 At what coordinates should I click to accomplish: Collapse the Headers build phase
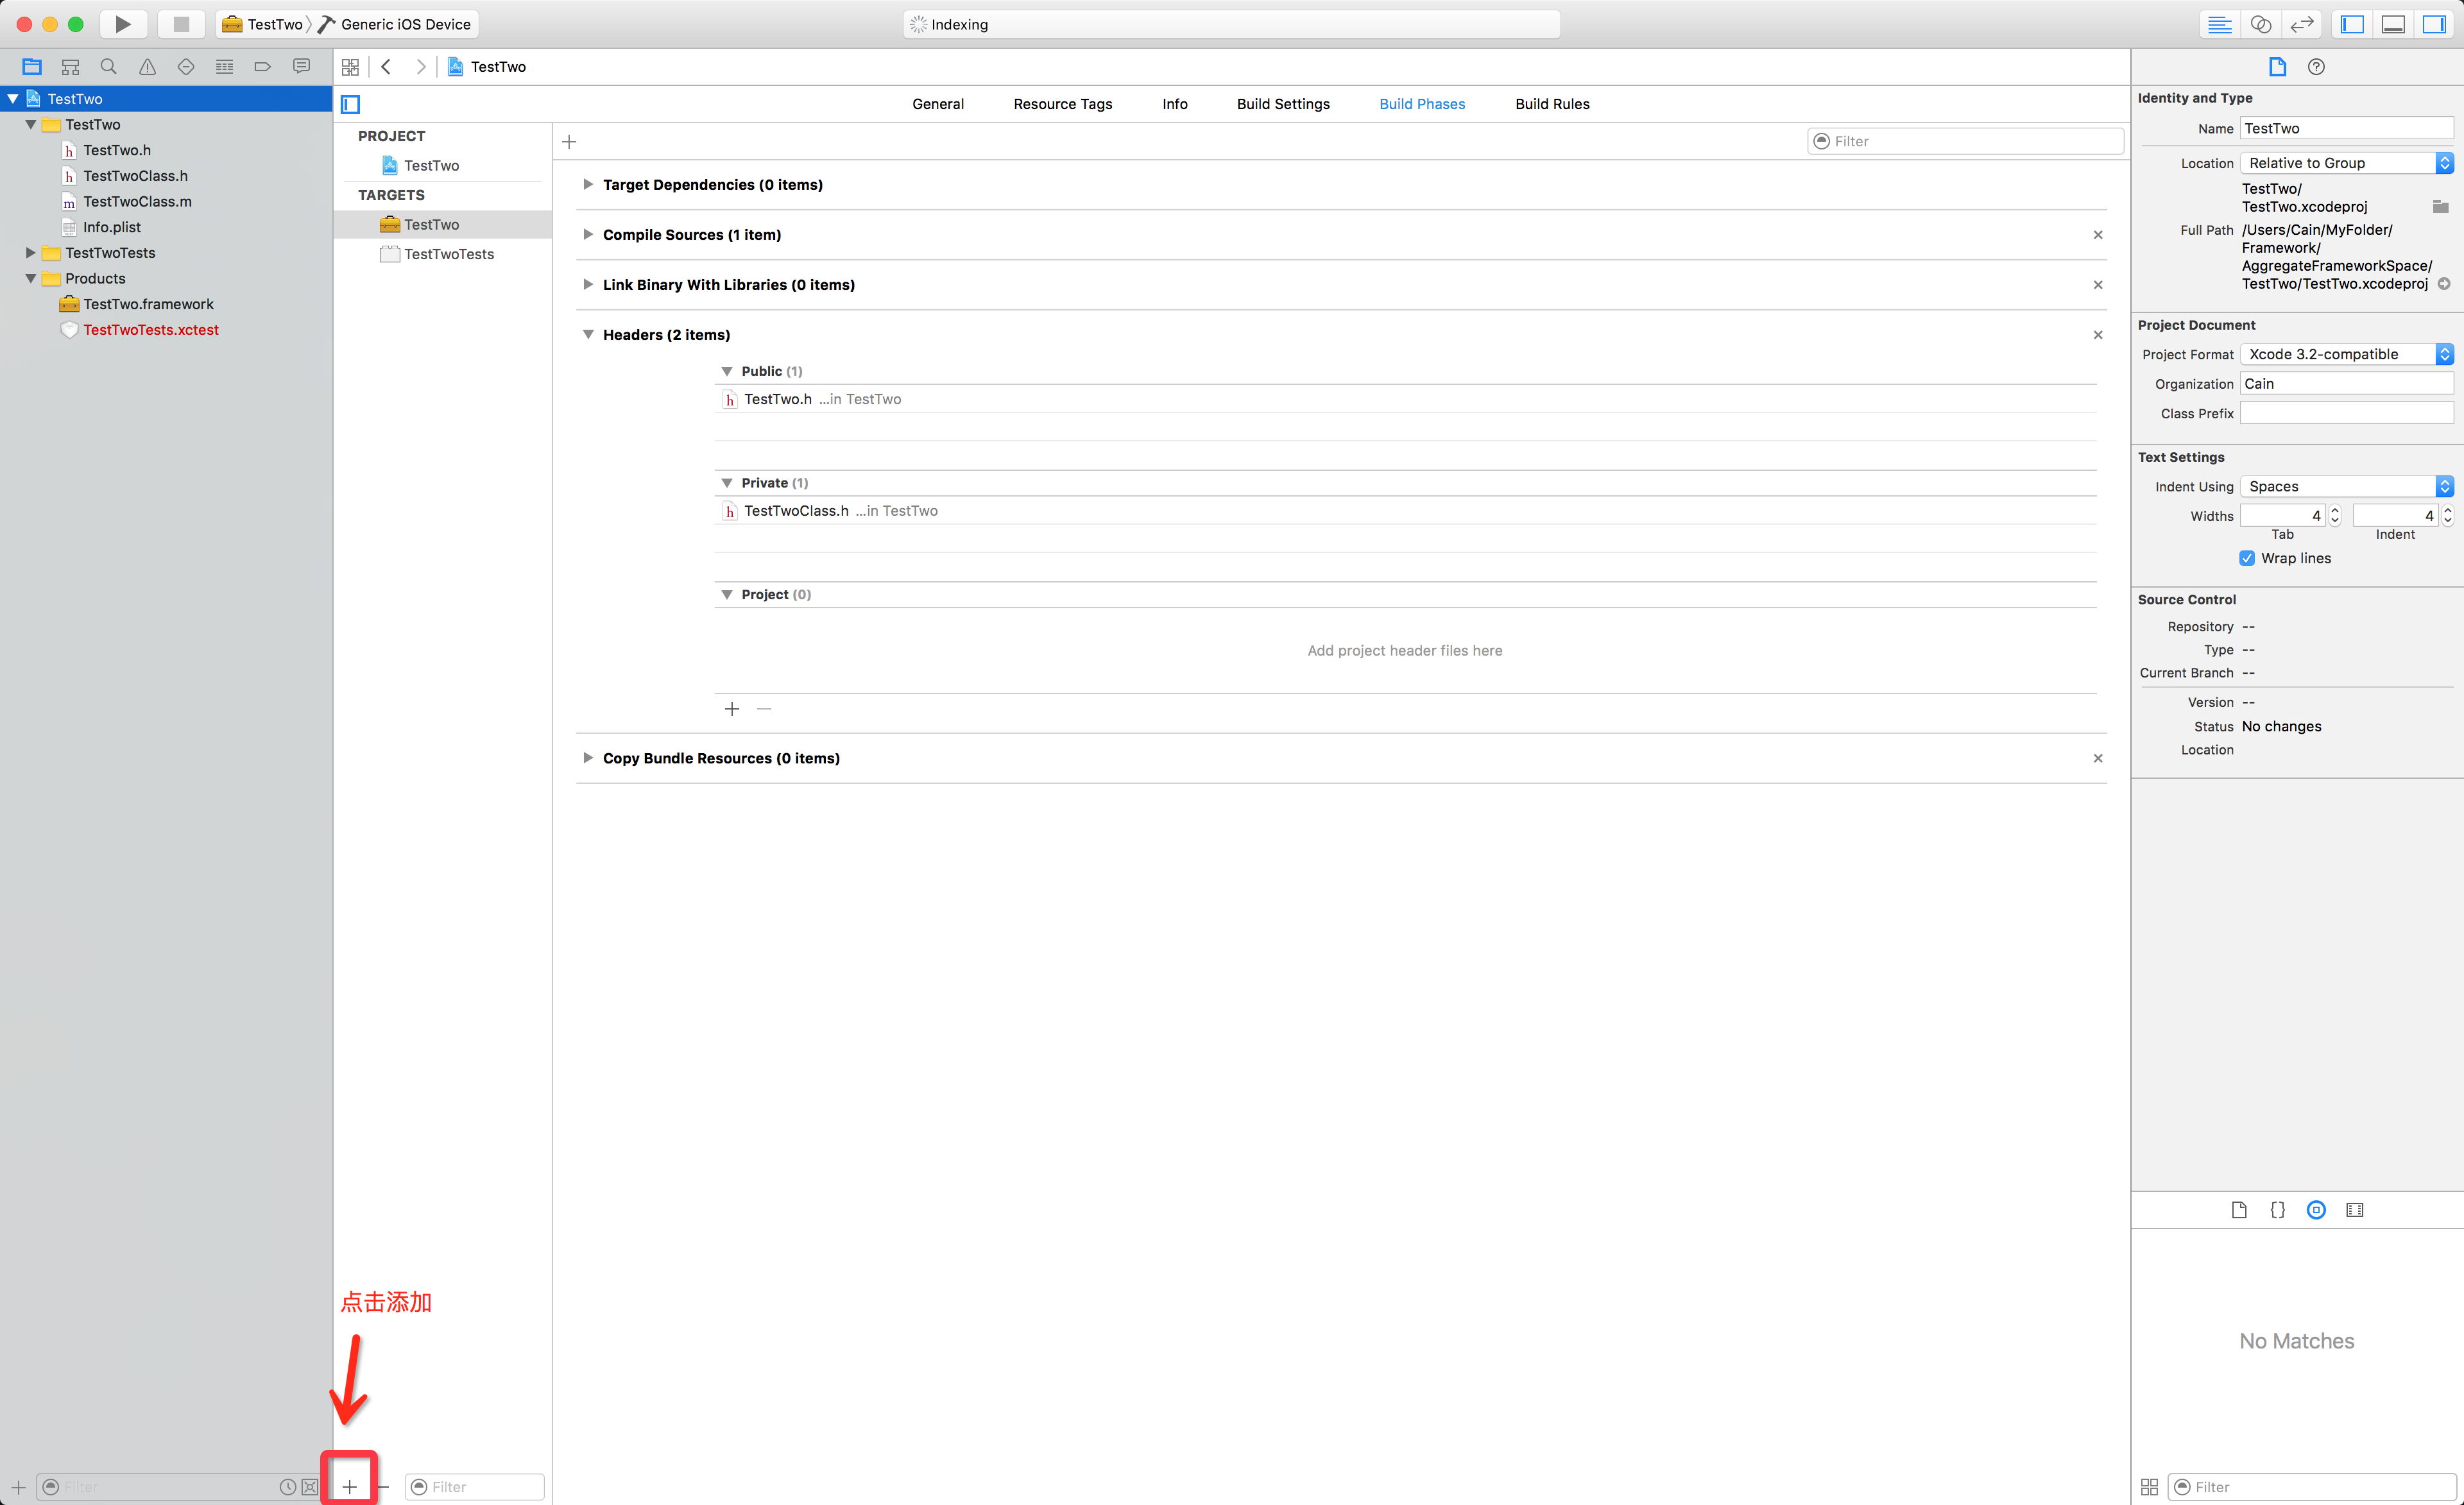tap(588, 334)
